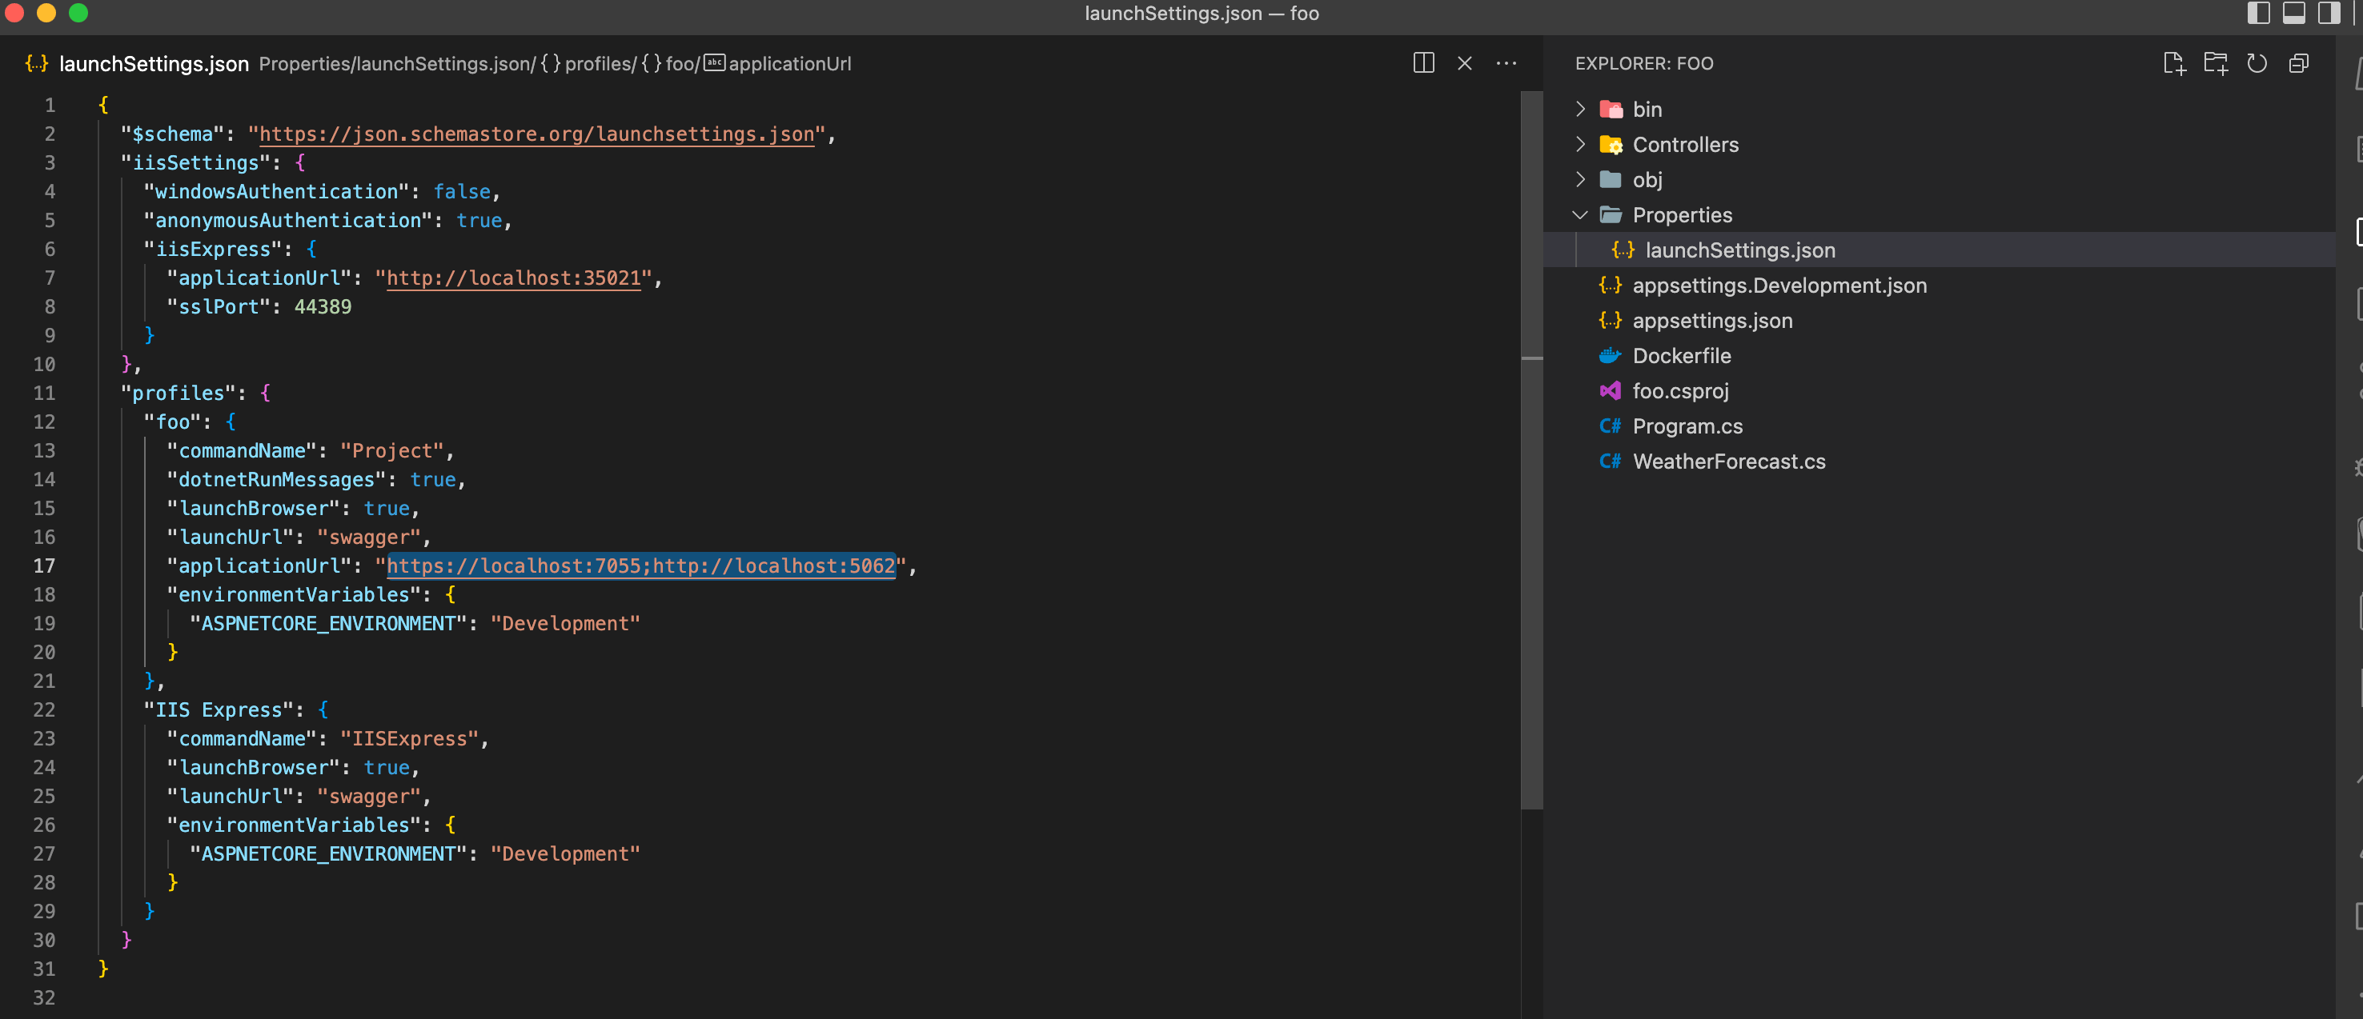Screen dimensions: 2363x1019
Task: Toggle the bottom panel layout
Action: click(x=2293, y=13)
